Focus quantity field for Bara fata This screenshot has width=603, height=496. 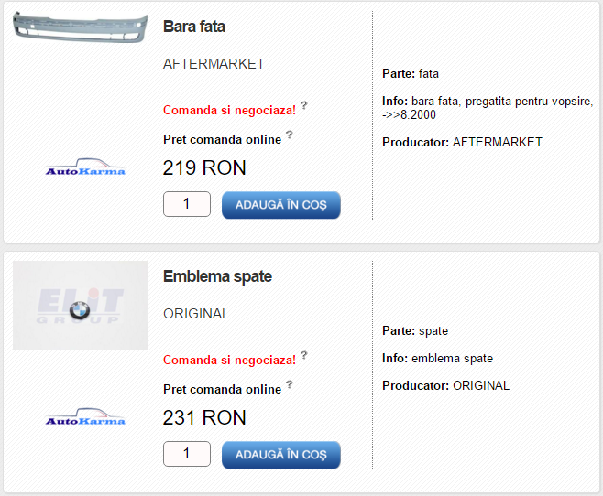click(x=187, y=204)
